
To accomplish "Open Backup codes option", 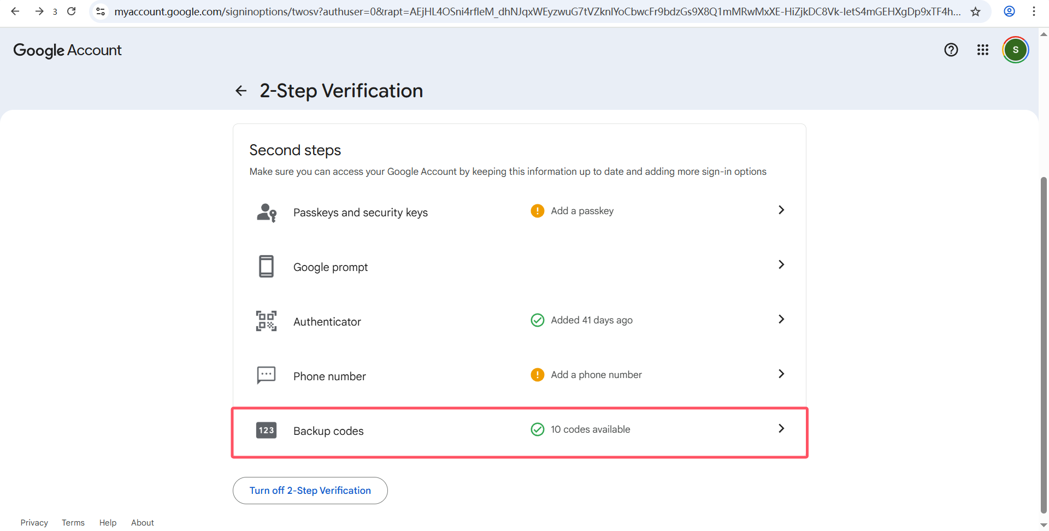I will [519, 431].
